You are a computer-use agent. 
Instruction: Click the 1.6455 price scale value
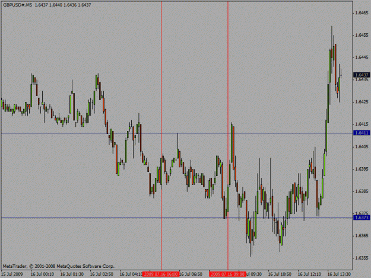[x=362, y=35]
